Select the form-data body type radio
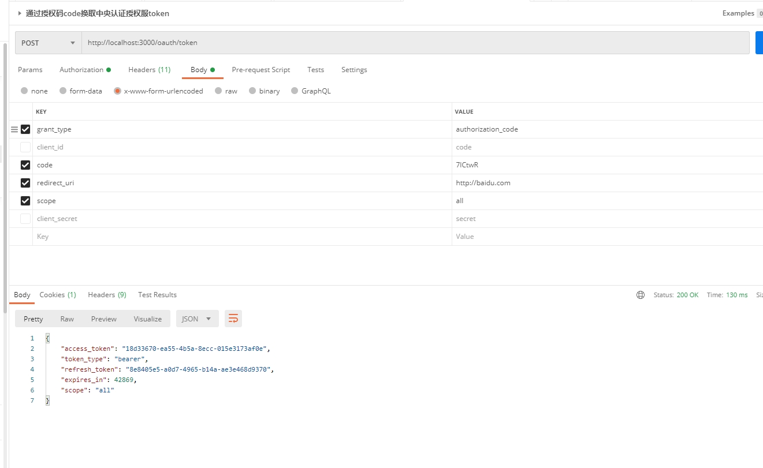Viewport: 763px width, 468px height. 63,91
